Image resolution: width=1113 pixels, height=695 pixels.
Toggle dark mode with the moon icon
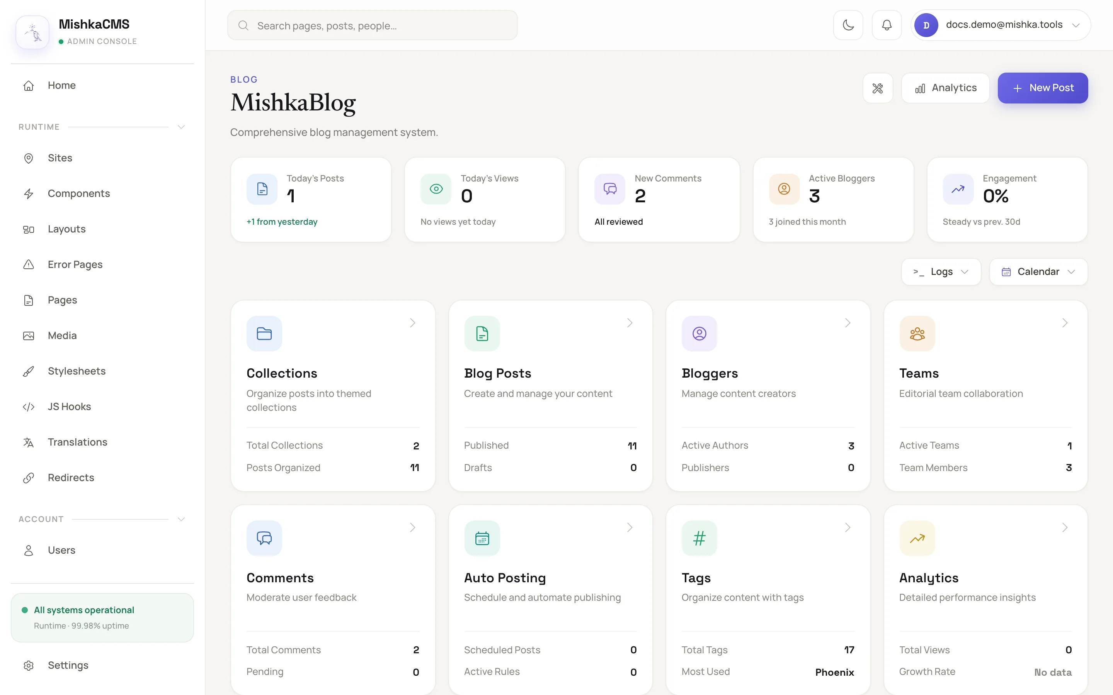tap(848, 25)
